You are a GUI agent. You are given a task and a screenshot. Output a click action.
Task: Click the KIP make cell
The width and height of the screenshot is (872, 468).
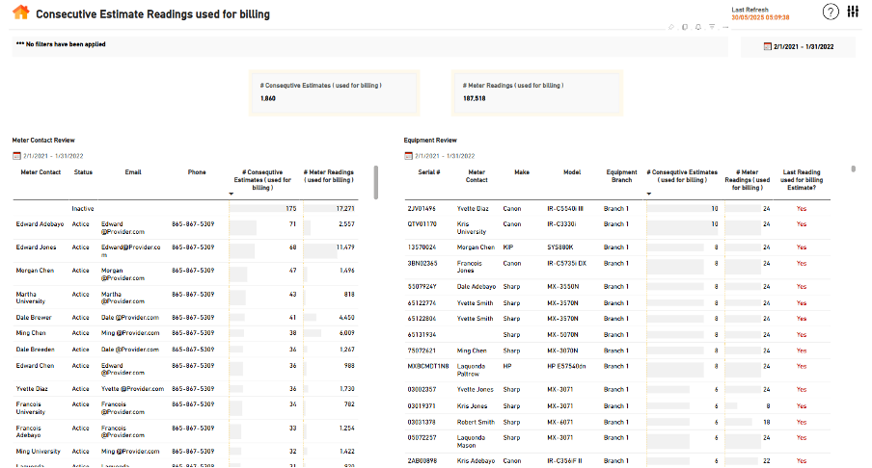(507, 247)
